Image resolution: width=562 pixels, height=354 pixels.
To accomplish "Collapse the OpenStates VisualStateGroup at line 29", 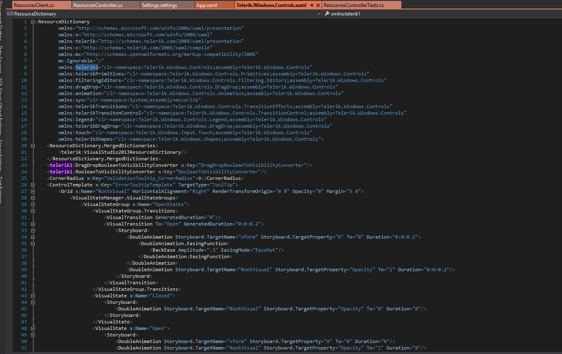I will point(33,204).
